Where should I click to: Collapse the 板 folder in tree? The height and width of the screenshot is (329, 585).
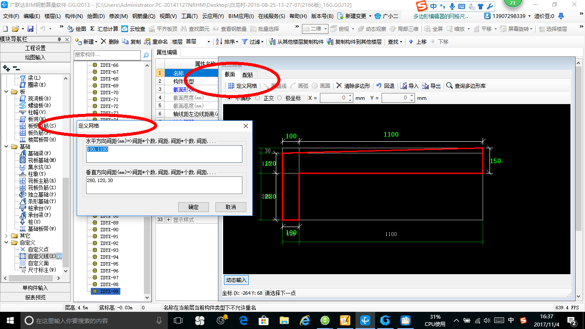pyautogui.click(x=6, y=92)
